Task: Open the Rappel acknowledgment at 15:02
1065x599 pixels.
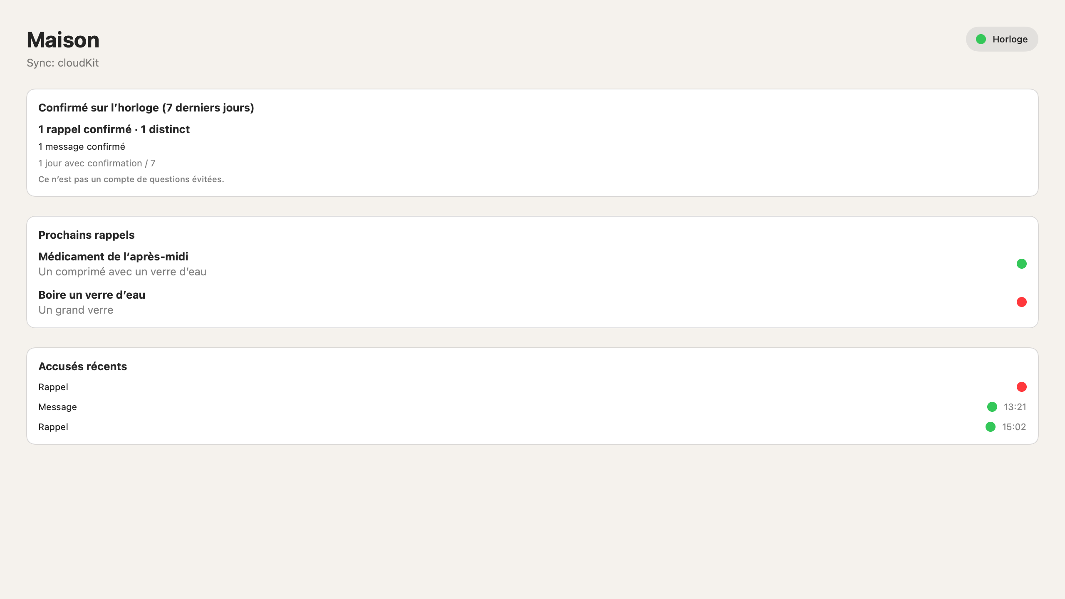Action: (x=532, y=427)
